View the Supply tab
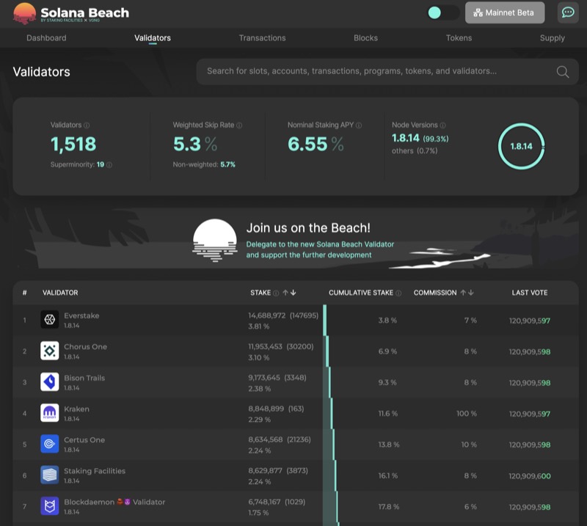Image resolution: width=587 pixels, height=526 pixels. point(553,38)
